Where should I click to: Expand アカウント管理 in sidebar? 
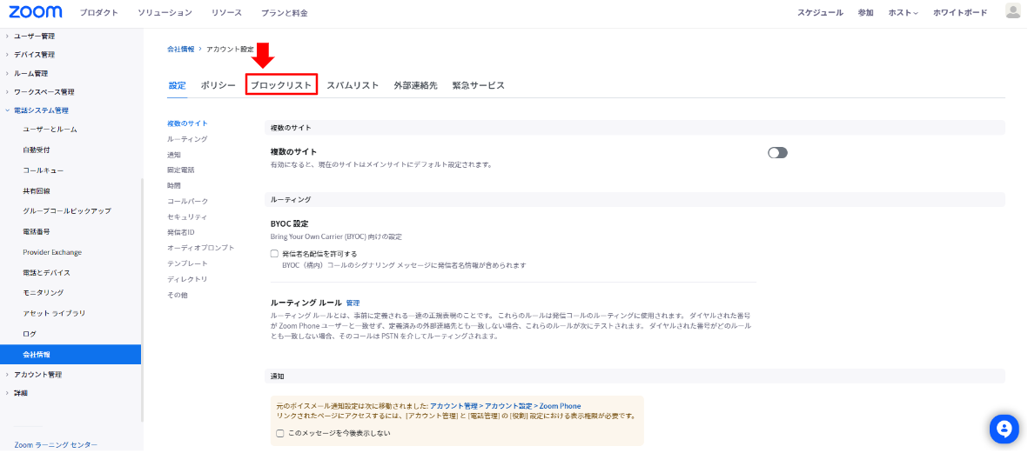pyautogui.click(x=37, y=375)
